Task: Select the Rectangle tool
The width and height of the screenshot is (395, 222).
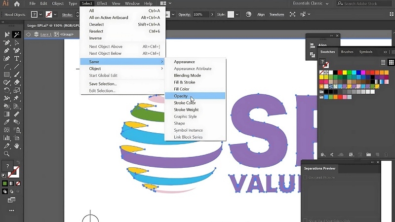Action: 6,74
